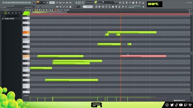Click the piano roll vertical scrollbar
The image size is (193, 108).
point(191,53)
